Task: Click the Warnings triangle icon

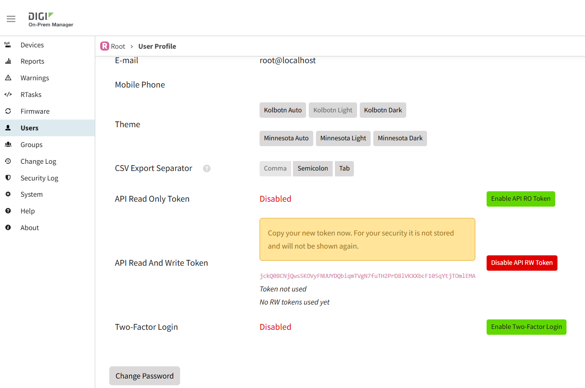Action: pos(8,78)
